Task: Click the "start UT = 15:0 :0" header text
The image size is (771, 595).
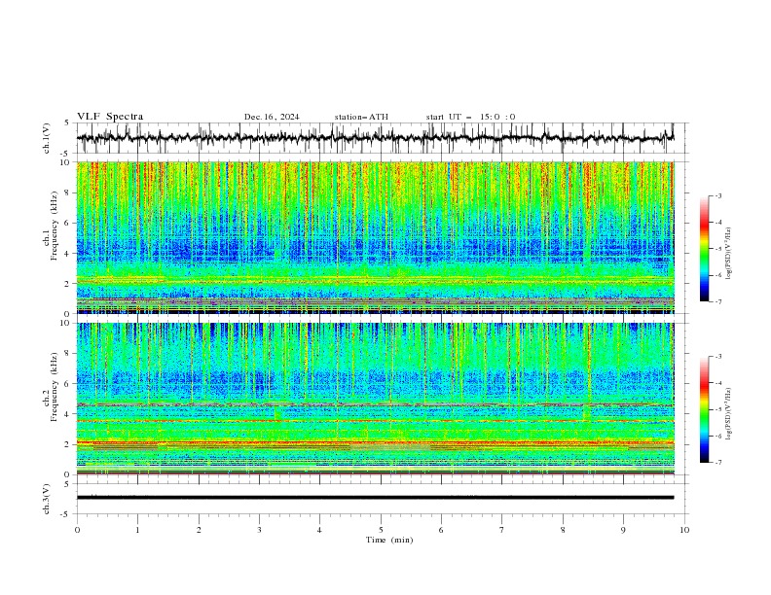Action: (470, 117)
